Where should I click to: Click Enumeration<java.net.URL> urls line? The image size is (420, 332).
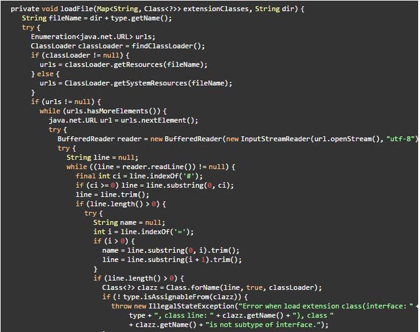coord(93,37)
